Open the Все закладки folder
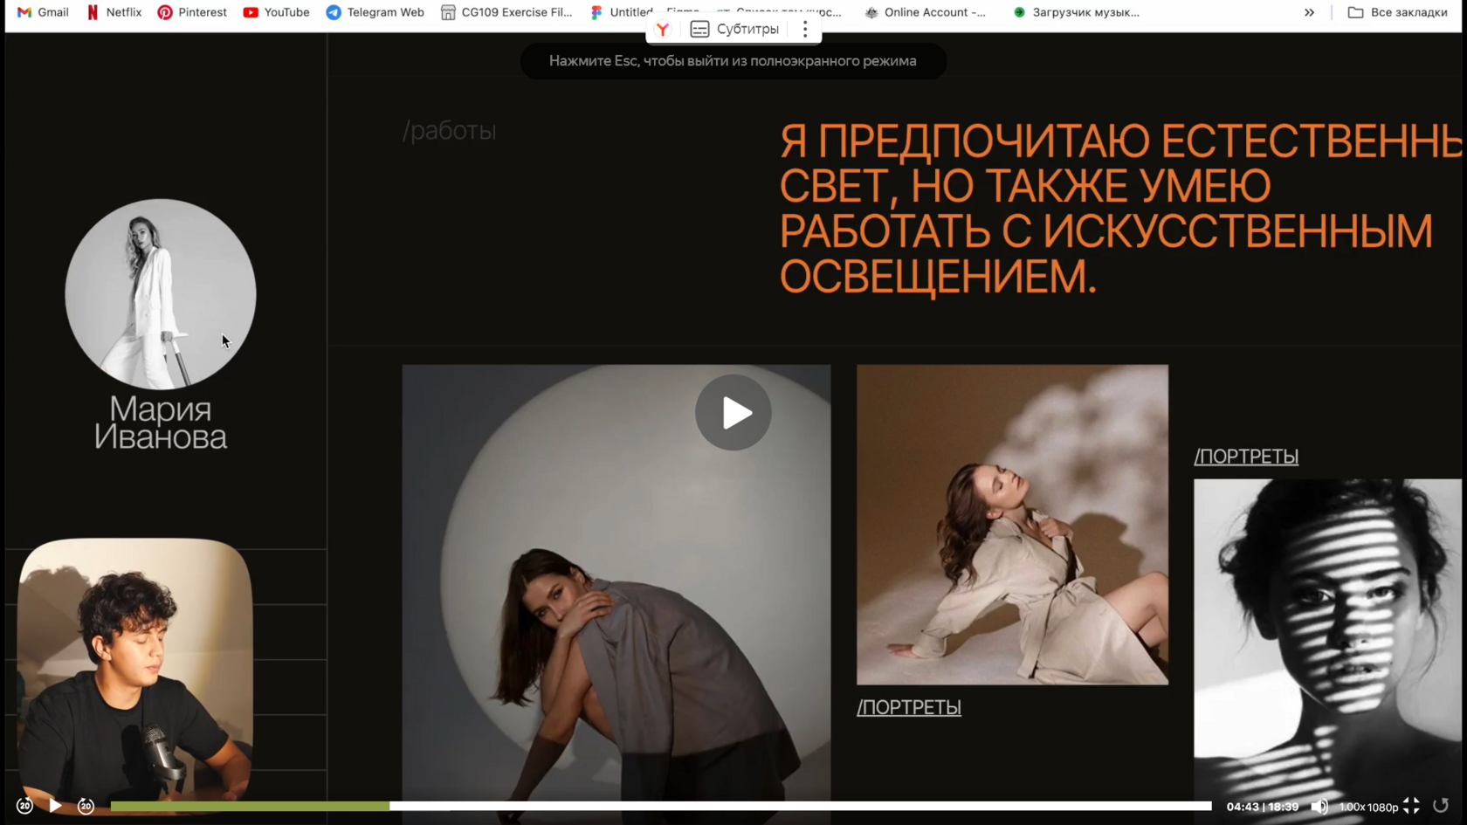The height and width of the screenshot is (825, 1467). click(1398, 12)
